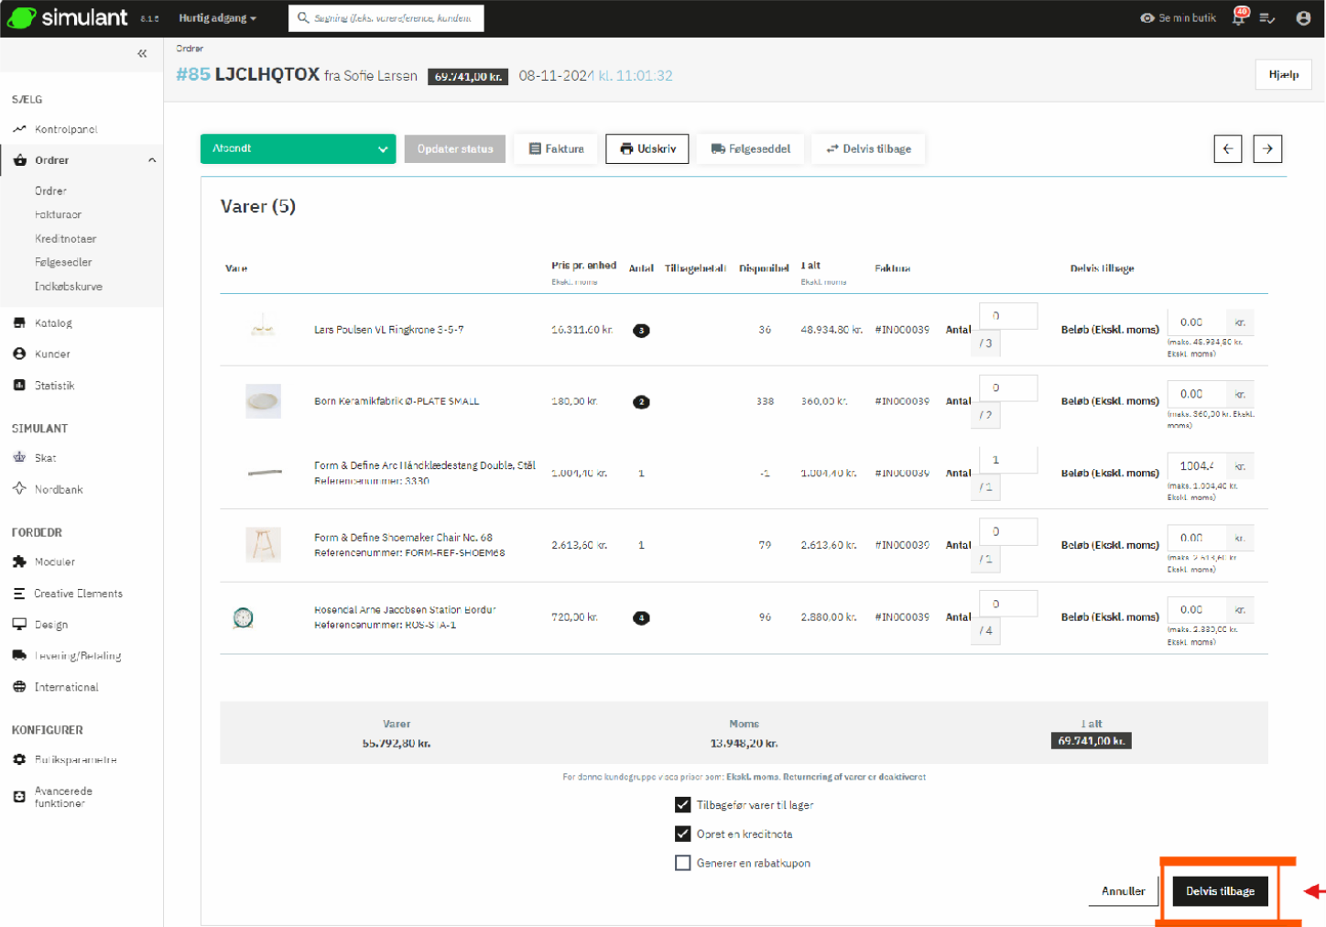The height and width of the screenshot is (927, 1326).
Task: Collapse the Ordrer sidebar section
Action: (x=152, y=160)
